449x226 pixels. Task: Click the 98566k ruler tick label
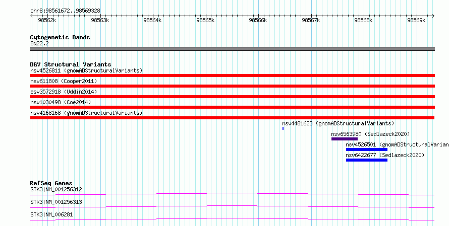[258, 20]
